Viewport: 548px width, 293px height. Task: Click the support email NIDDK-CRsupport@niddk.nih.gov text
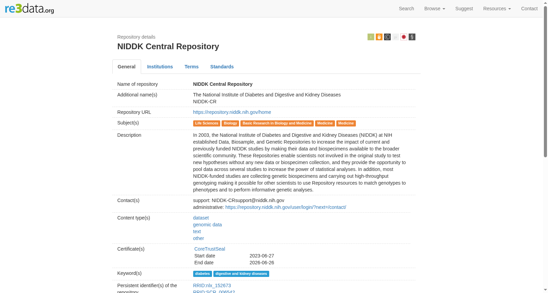click(248, 200)
